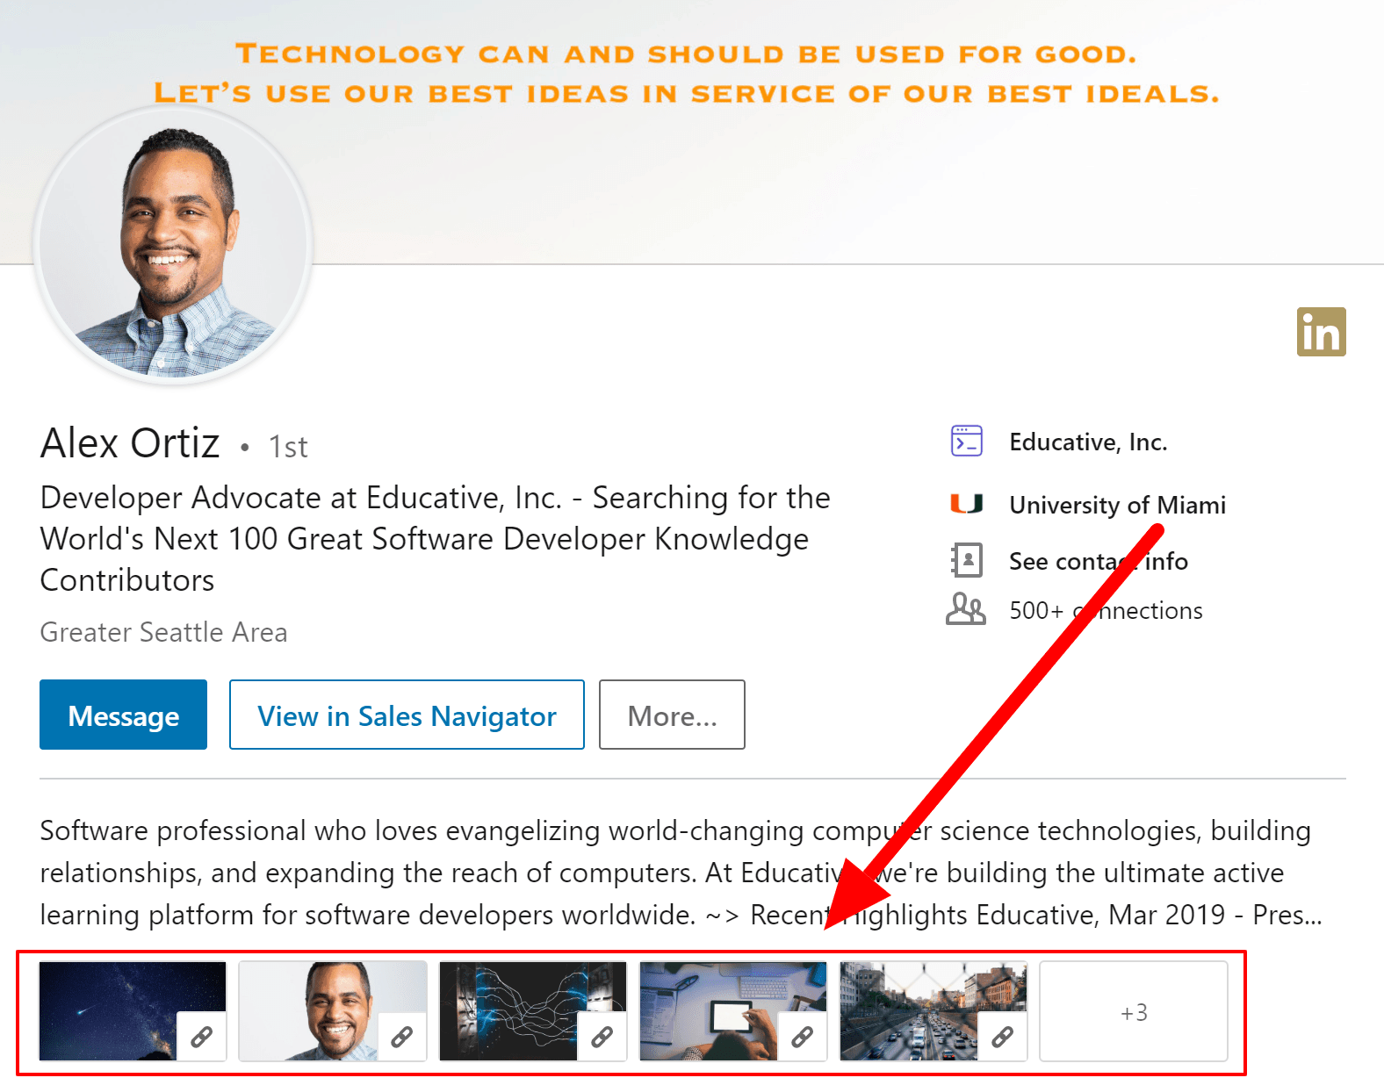Screen dimensions: 1384x1085
Task: Click the gold LinkedIn premium badge icon
Action: pyautogui.click(x=1321, y=332)
